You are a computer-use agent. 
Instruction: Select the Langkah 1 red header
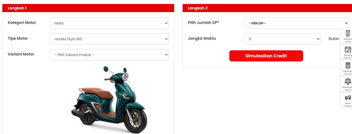coord(88,8)
